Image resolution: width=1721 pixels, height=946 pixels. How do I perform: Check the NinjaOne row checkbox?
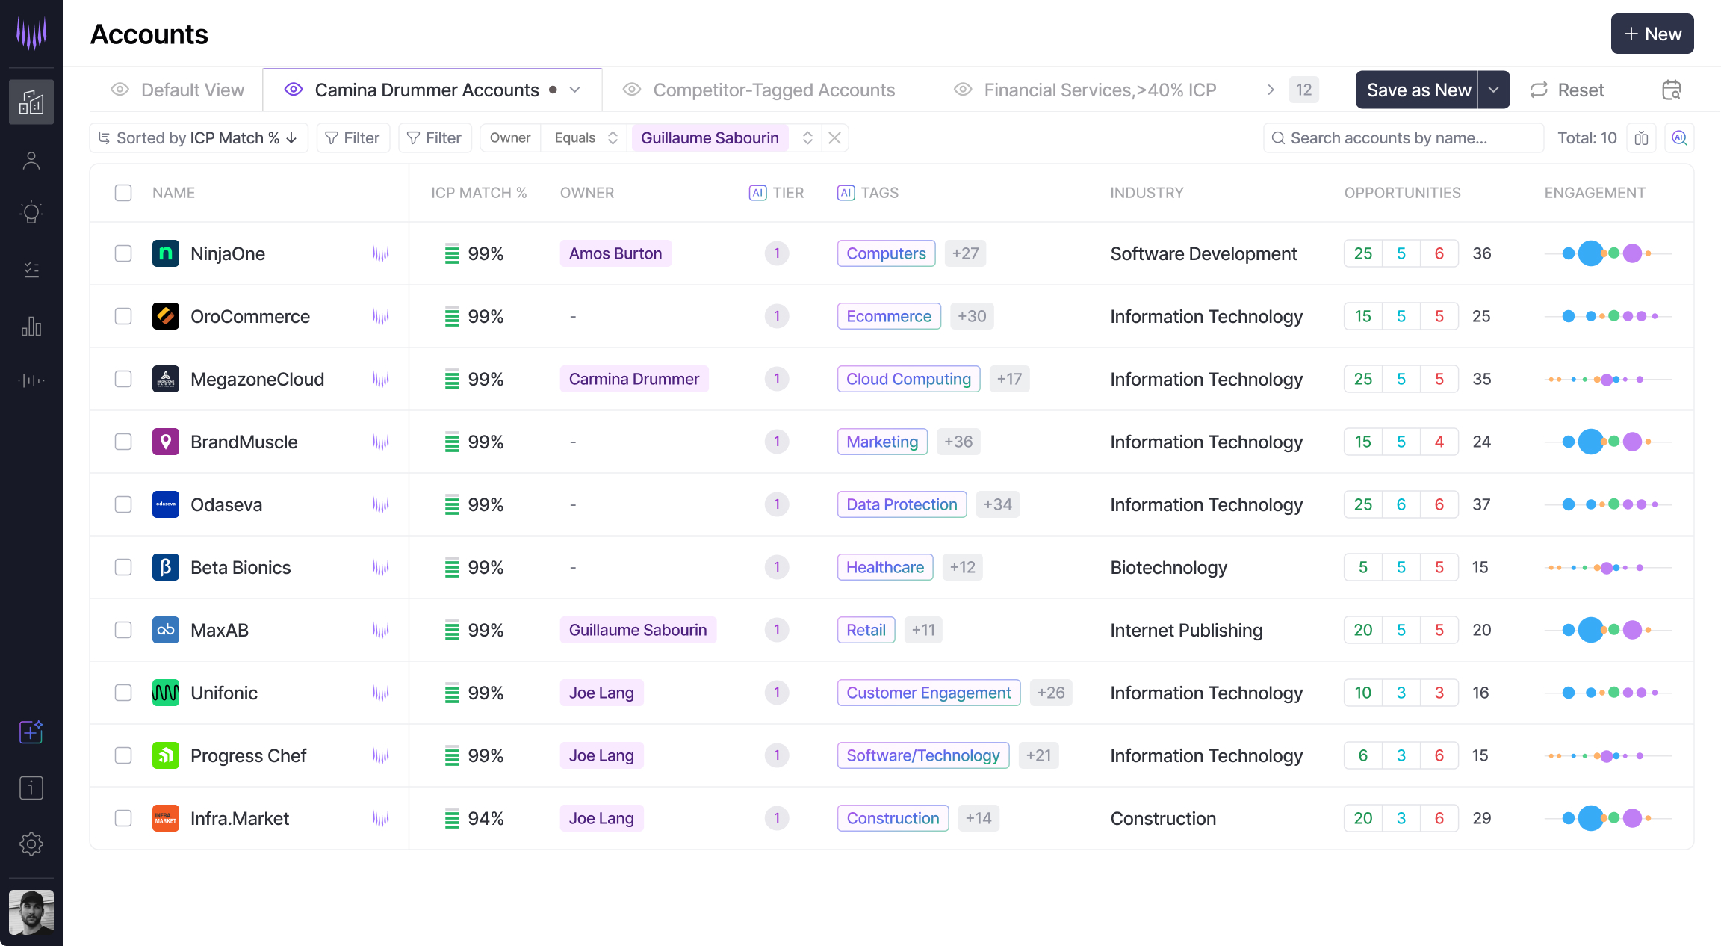click(x=123, y=253)
